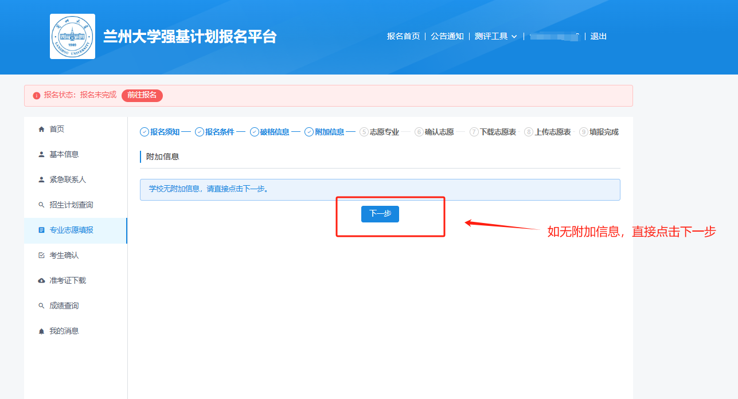Open 公告通知 in the top navigation
738x399 pixels.
[x=447, y=37]
